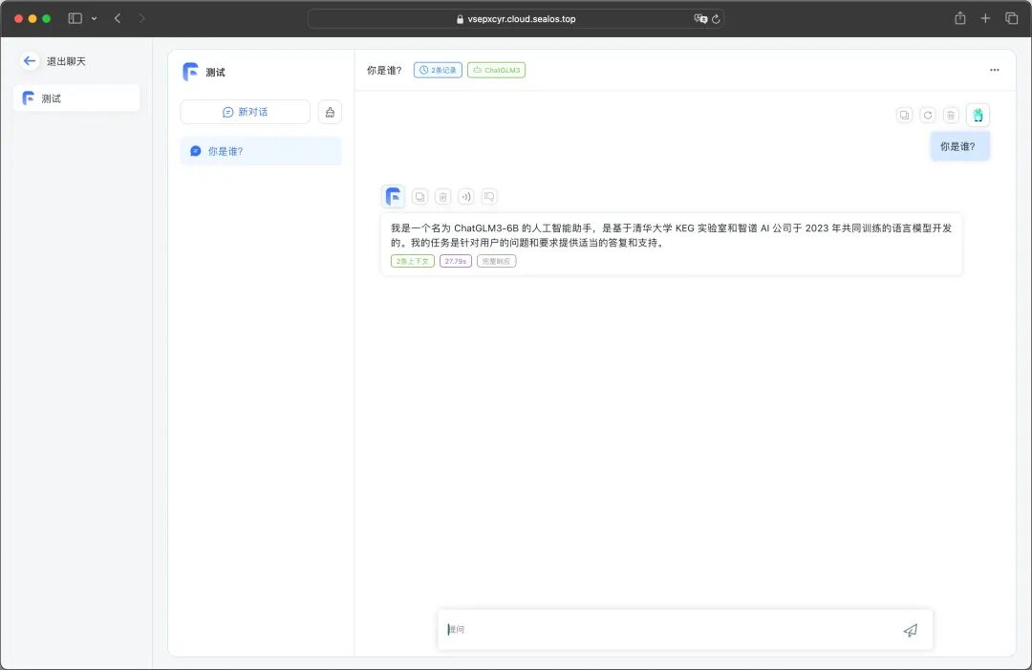Show the Safari tab overview
The width and height of the screenshot is (1032, 670).
[1012, 18]
